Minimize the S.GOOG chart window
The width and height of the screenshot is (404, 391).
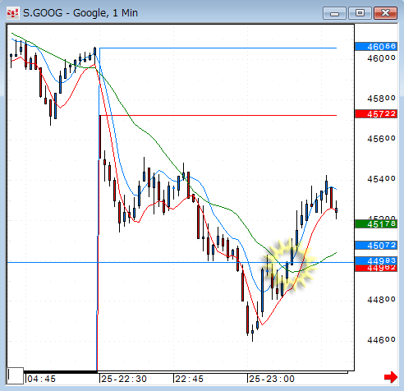[335, 13]
